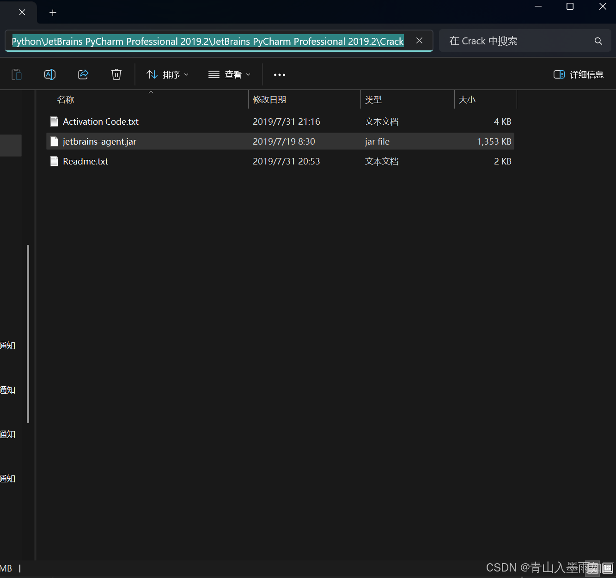616x578 pixels.
Task: Click the Share toolbar icon
Action: pyautogui.click(x=83, y=74)
